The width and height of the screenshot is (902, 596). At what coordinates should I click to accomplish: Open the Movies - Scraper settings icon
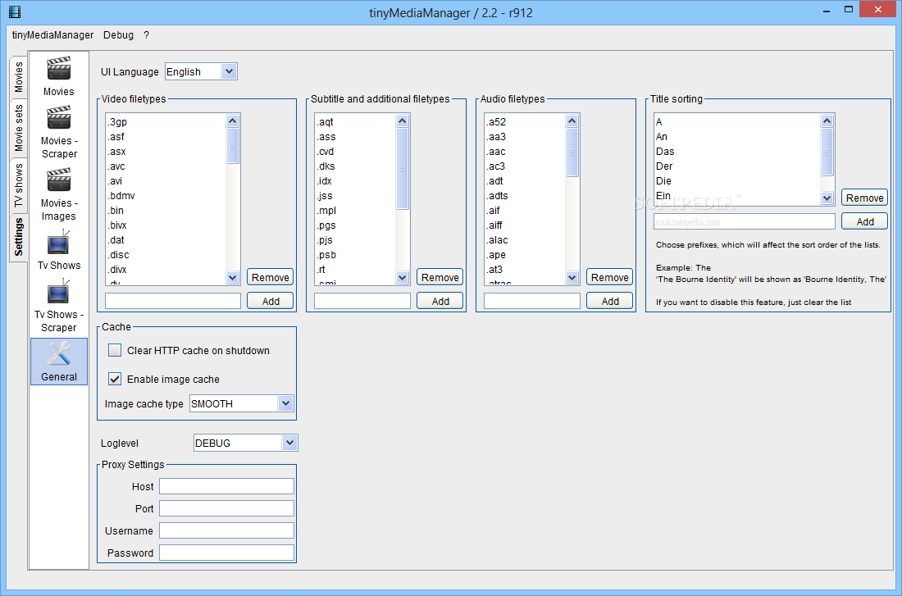coord(59,132)
